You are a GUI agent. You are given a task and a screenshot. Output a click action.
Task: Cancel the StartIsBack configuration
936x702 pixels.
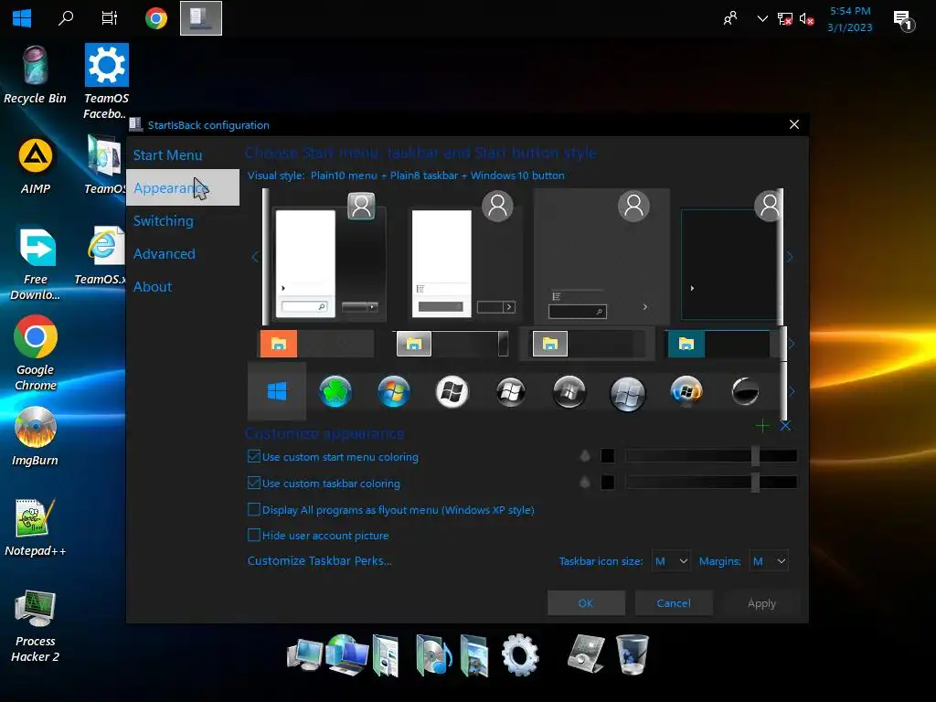pyautogui.click(x=674, y=603)
